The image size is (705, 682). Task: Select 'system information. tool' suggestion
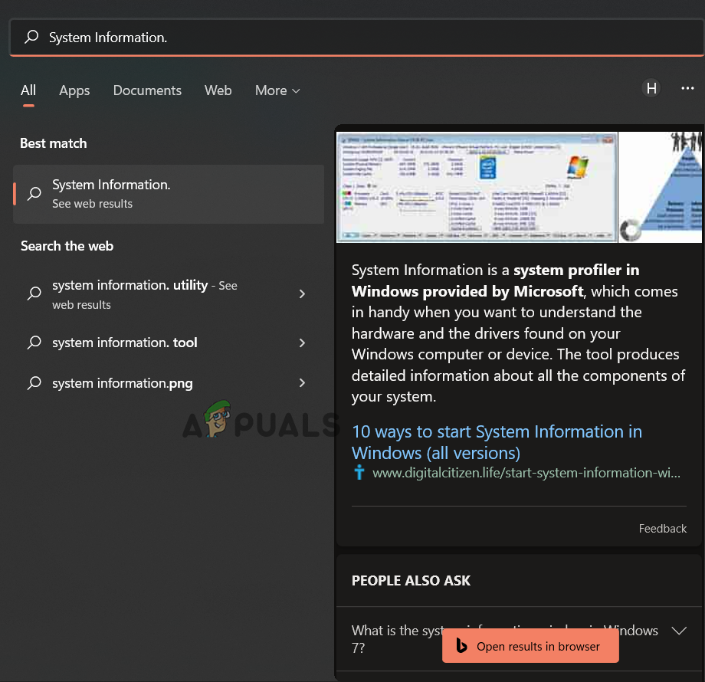[x=169, y=343]
